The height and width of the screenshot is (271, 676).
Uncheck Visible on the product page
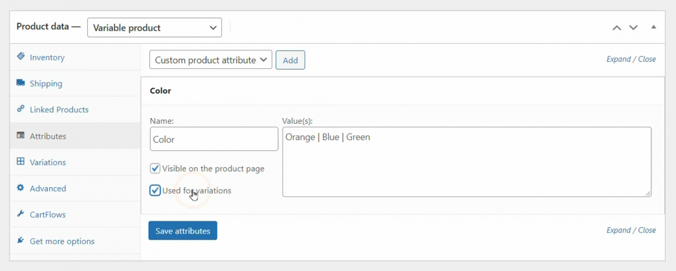point(155,168)
